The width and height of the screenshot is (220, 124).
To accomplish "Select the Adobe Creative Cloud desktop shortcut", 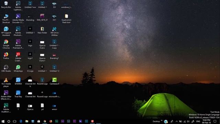I will point(18,57).
